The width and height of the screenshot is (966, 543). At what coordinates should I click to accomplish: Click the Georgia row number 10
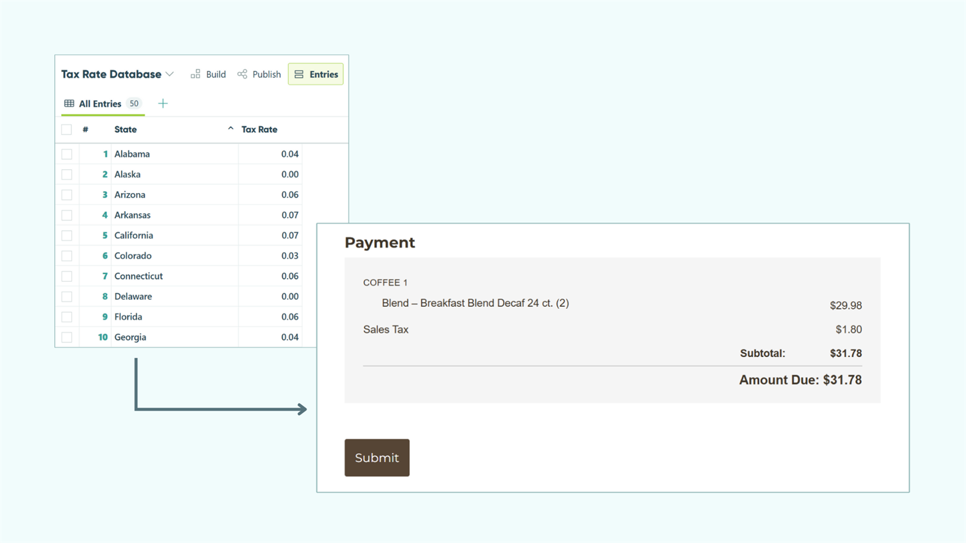pyautogui.click(x=103, y=336)
